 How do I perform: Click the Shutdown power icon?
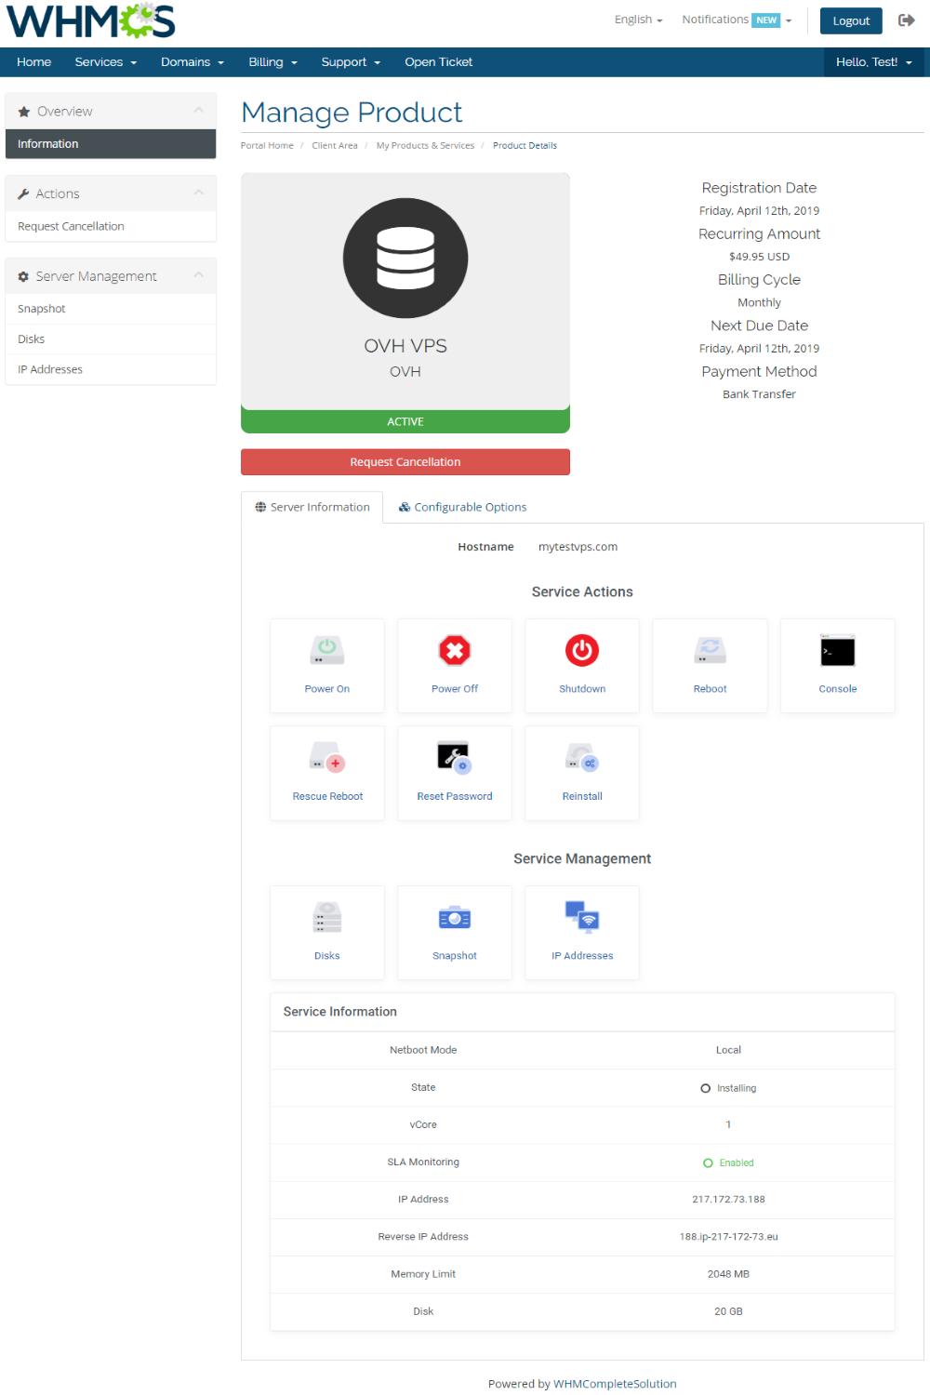582,650
